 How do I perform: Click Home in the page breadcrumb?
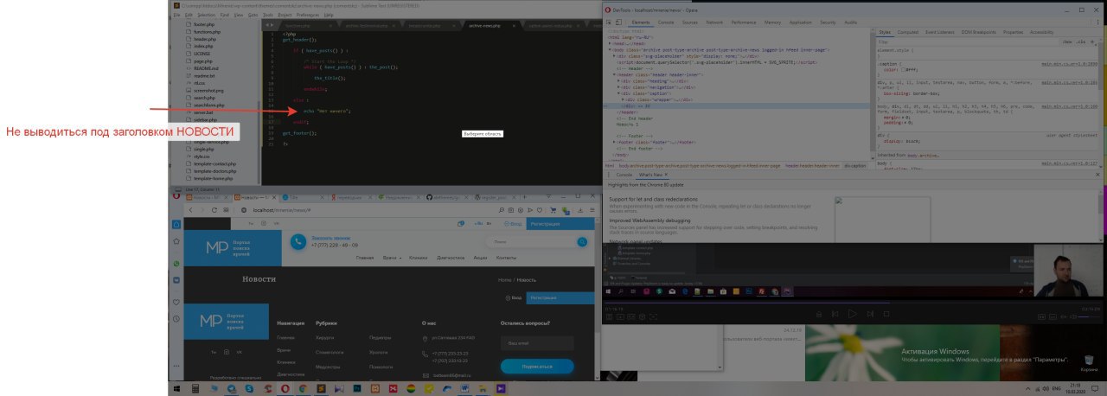click(504, 280)
